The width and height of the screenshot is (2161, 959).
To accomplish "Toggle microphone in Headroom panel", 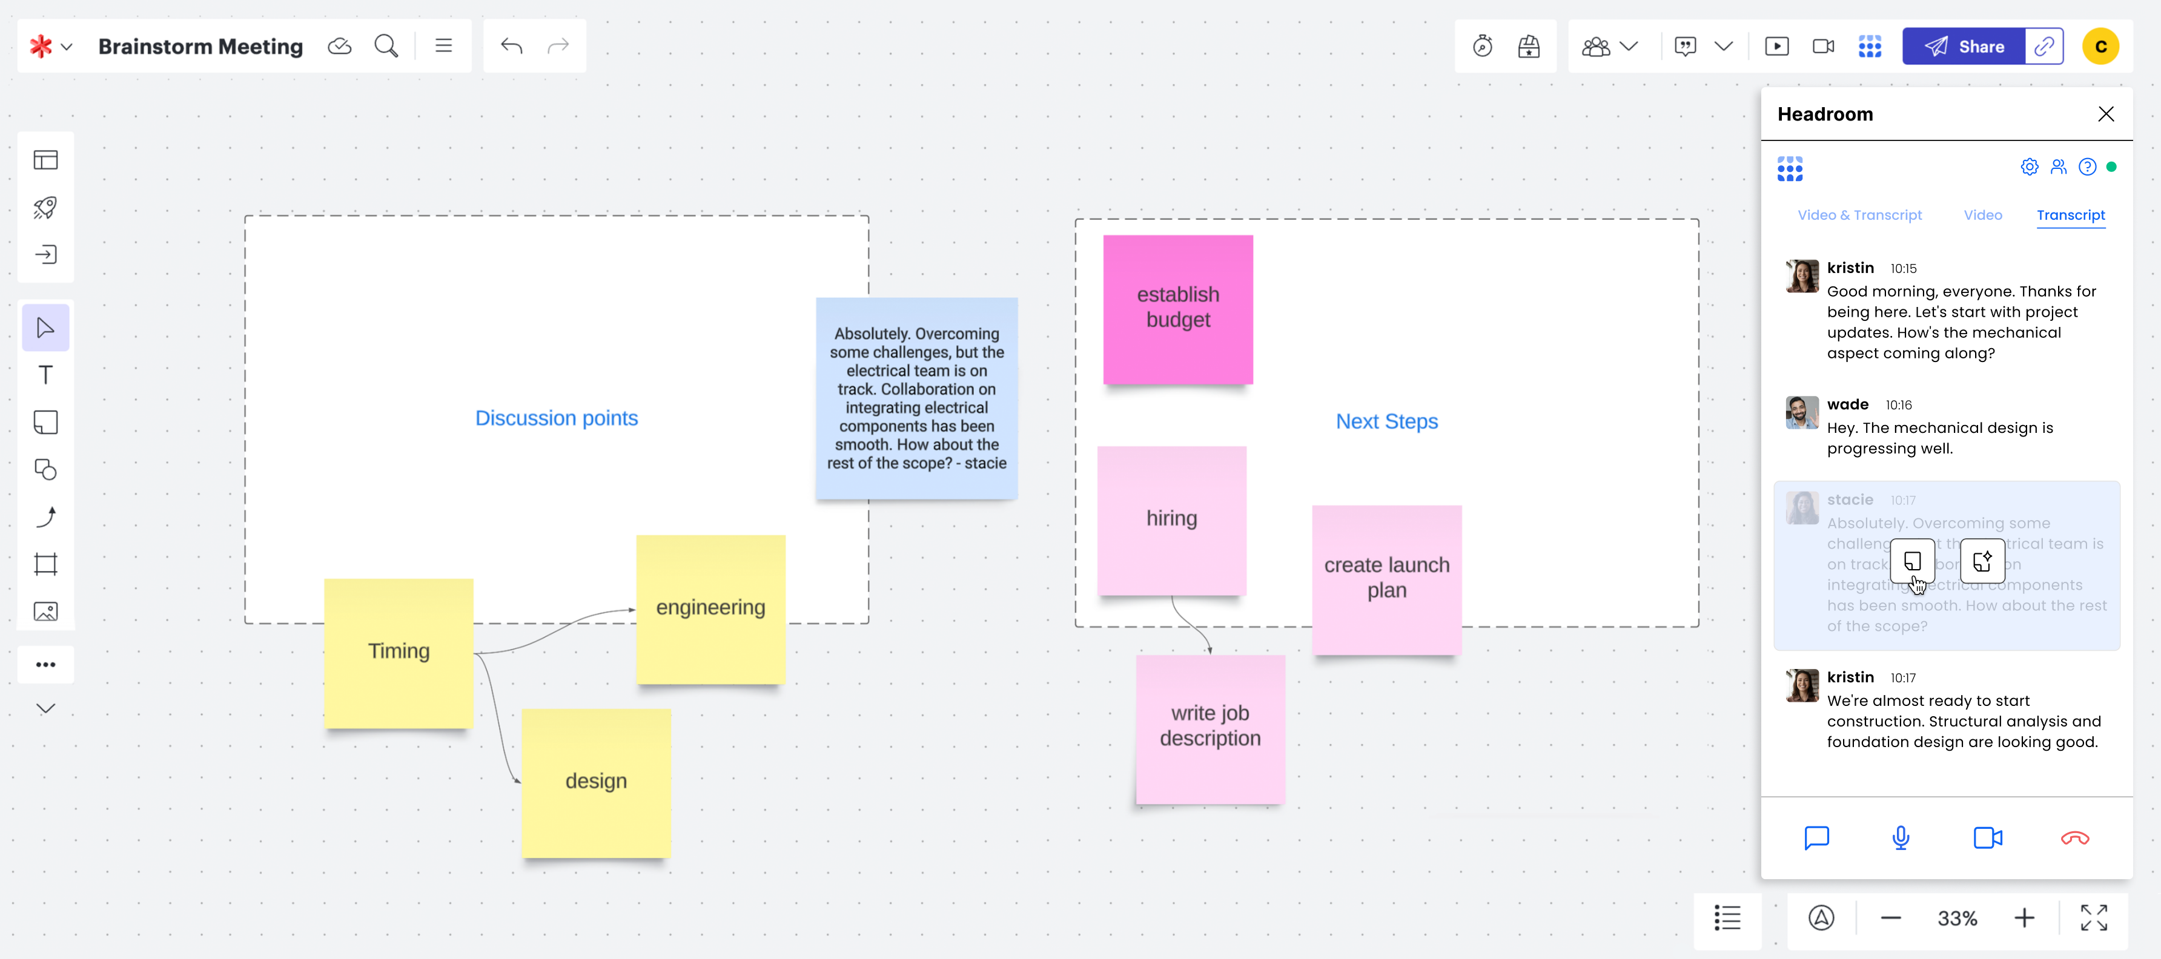I will 1900,837.
